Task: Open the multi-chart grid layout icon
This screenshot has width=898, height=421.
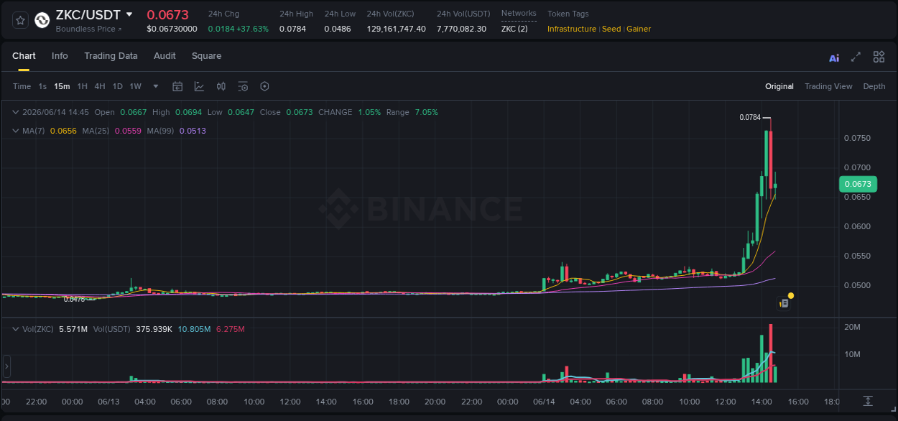Action: tap(879, 57)
